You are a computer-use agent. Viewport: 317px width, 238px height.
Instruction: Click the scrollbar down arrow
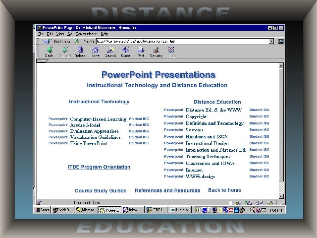tap(281, 196)
